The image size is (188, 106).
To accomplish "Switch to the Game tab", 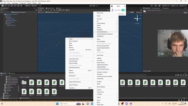I will point(59,8).
